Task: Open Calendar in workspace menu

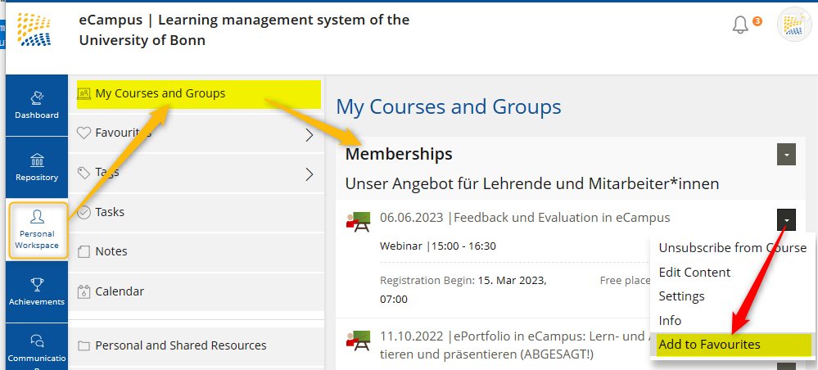Action: coord(120,291)
